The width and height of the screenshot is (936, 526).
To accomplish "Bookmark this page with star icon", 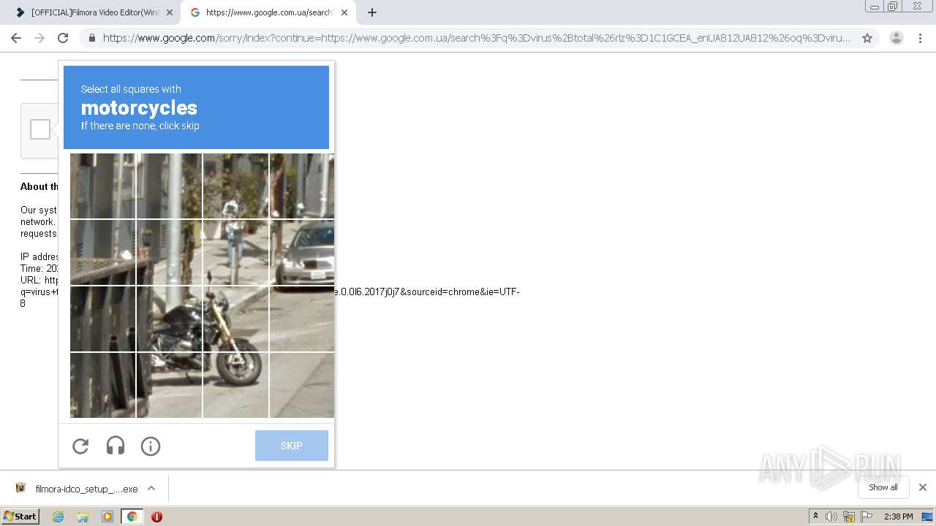I will 867,38.
